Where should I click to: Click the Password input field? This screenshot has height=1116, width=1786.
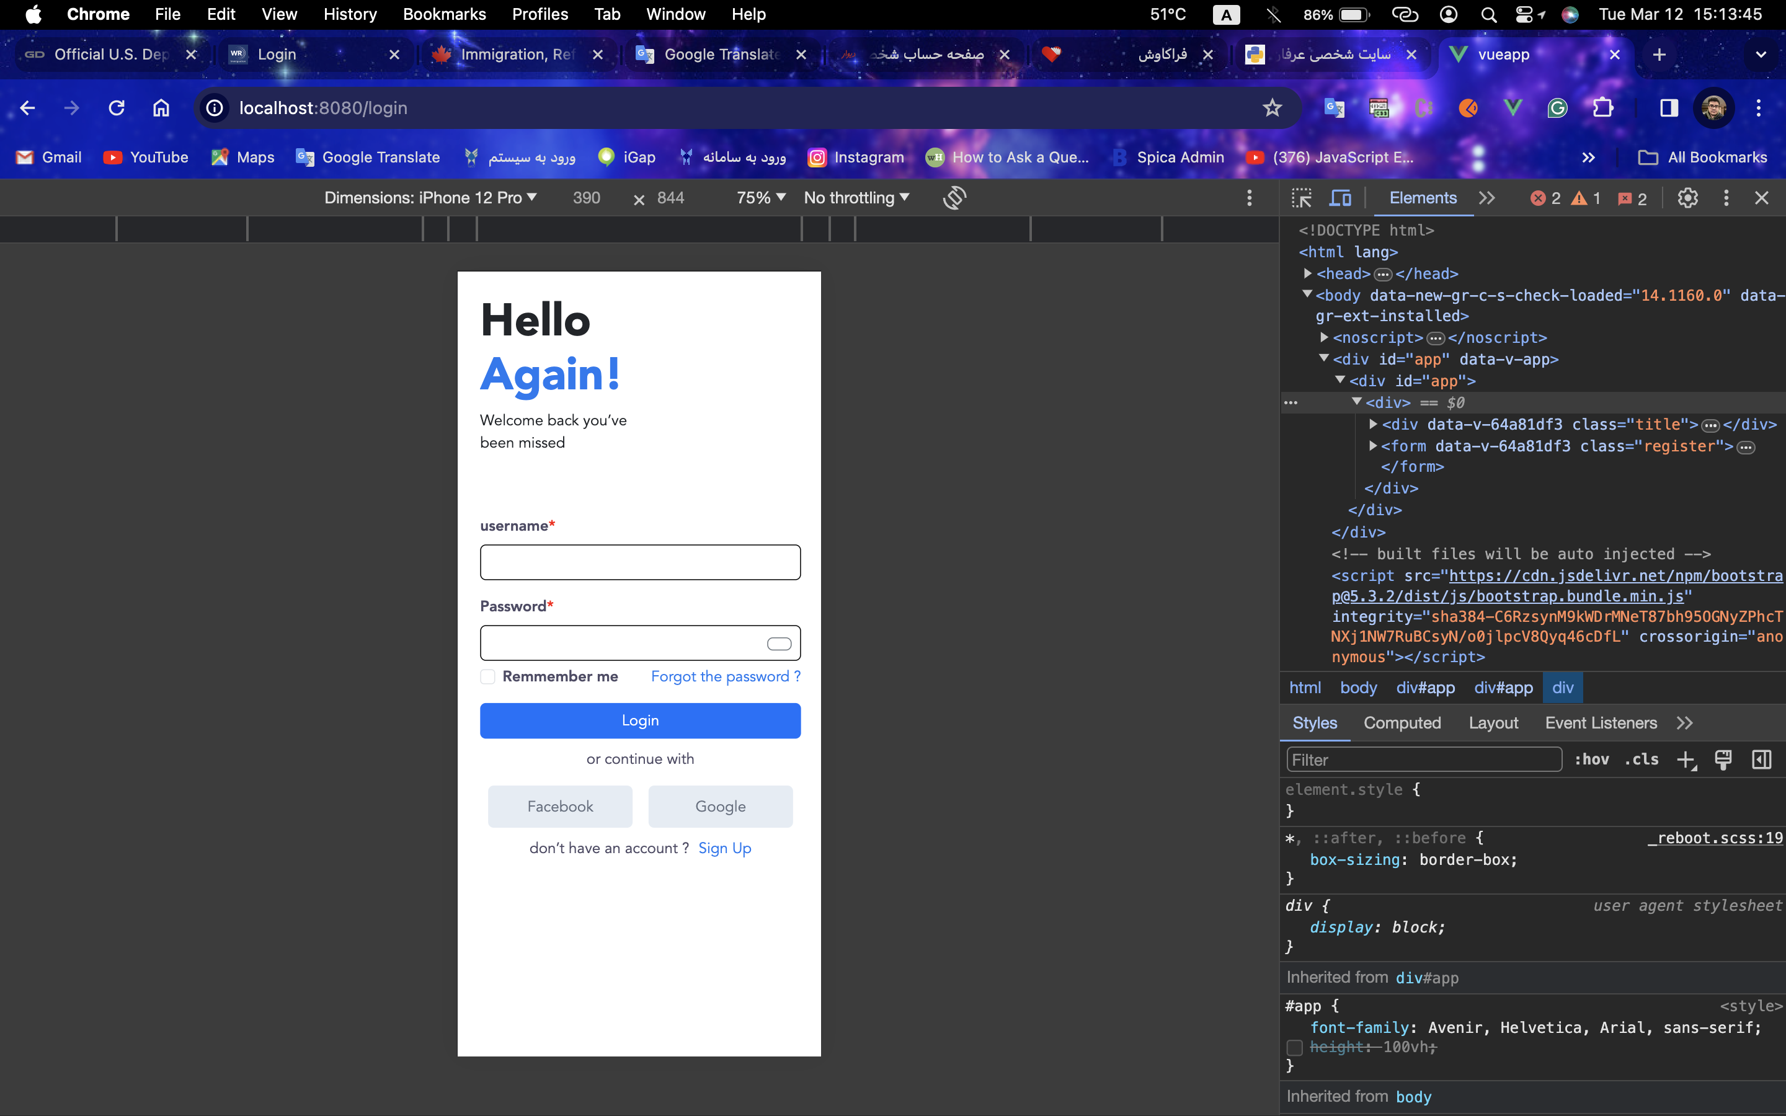(x=640, y=644)
